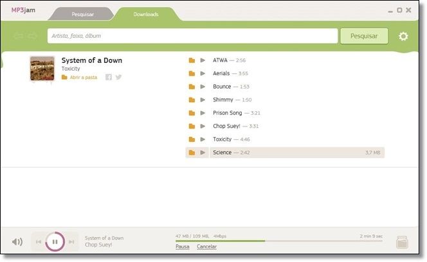This screenshot has height=262, width=427.
Task: Switch to the Pesquisar tab
Action: [x=82, y=14]
